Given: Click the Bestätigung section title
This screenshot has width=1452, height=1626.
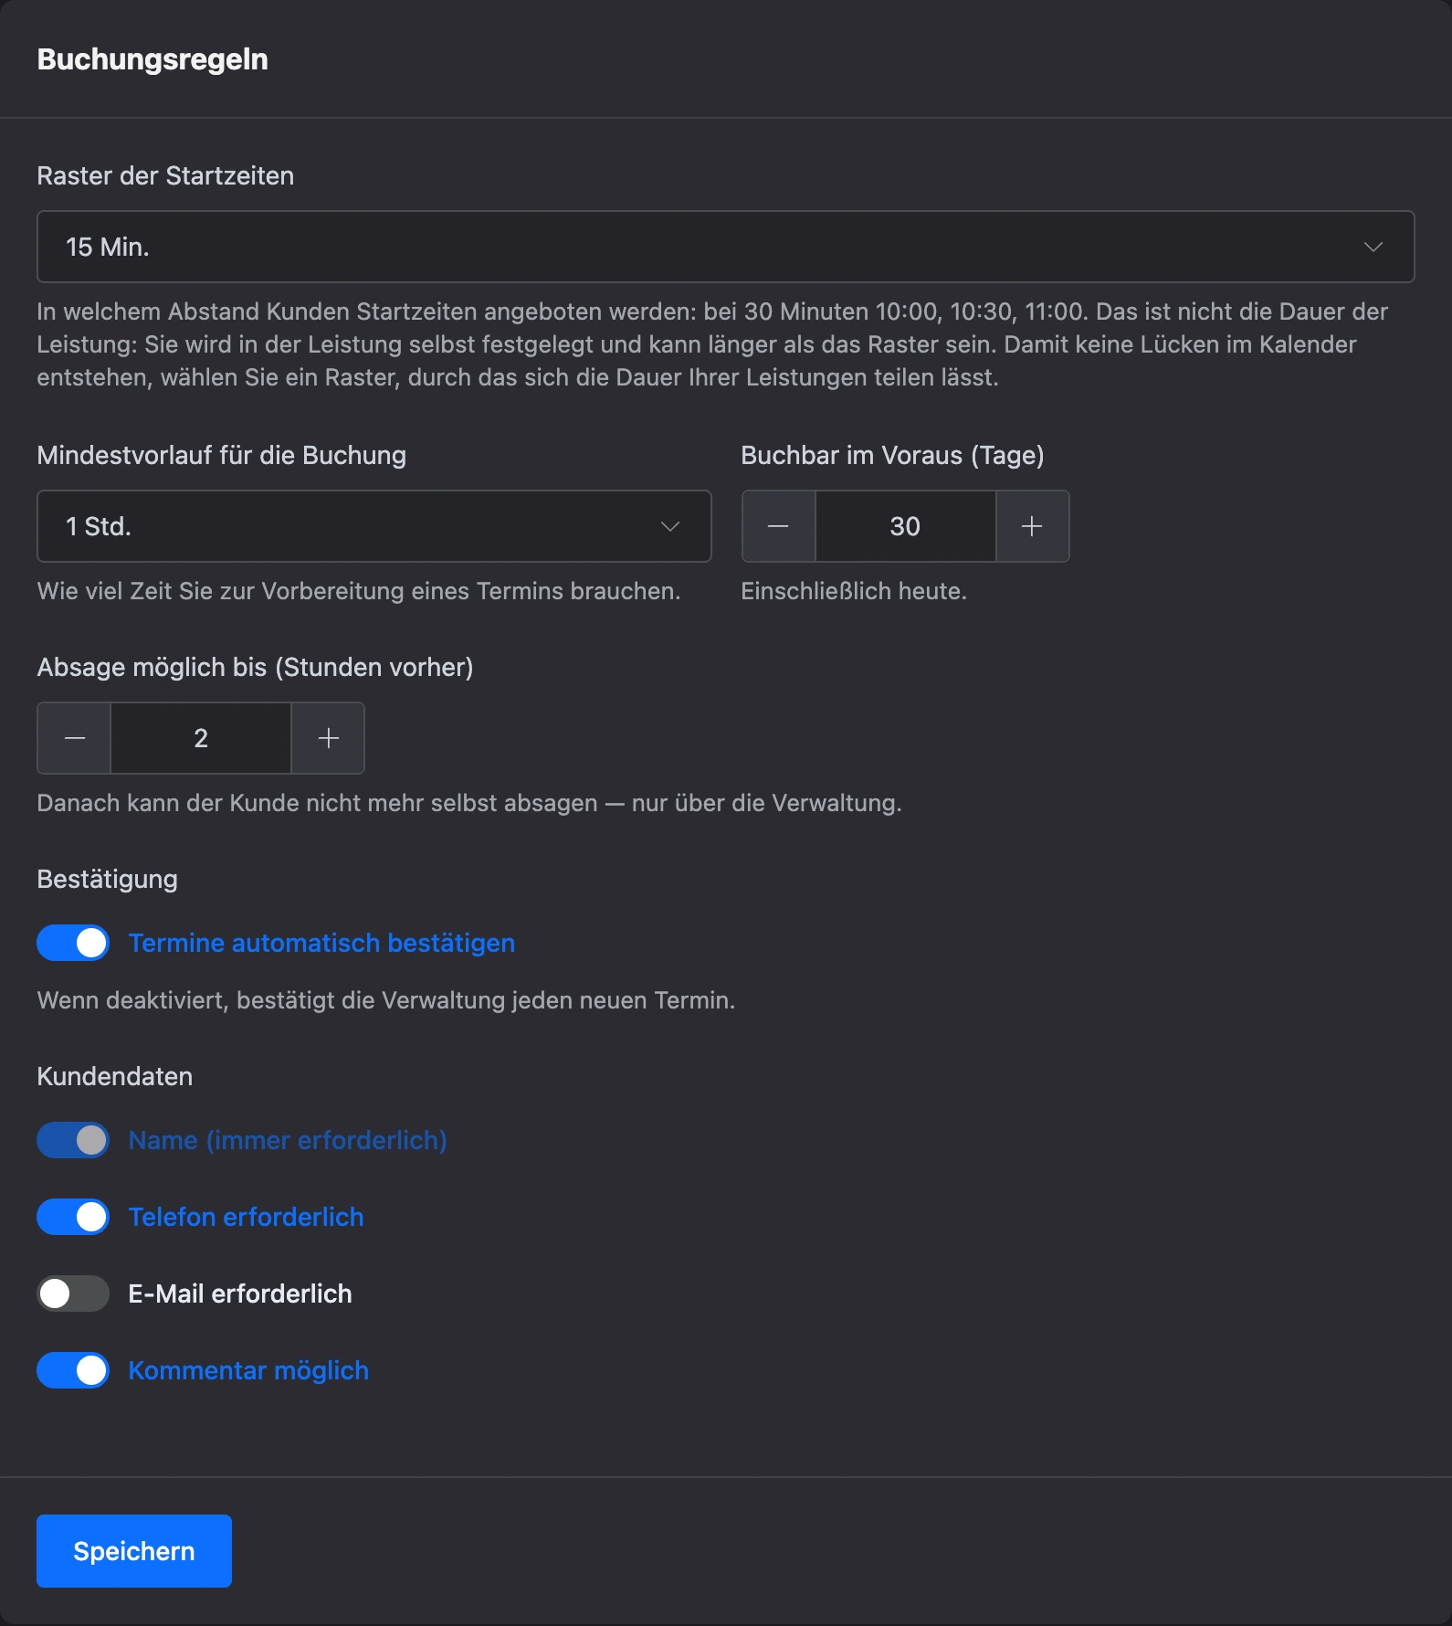Looking at the screenshot, I should pyautogui.click(x=108, y=879).
